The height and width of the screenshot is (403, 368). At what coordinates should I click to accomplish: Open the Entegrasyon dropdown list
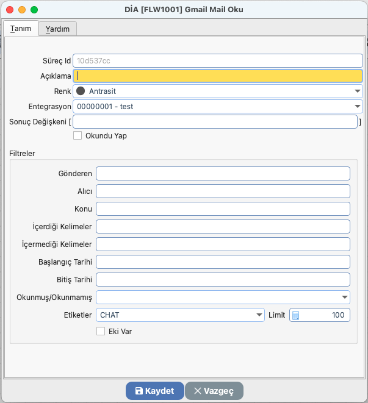click(357, 107)
